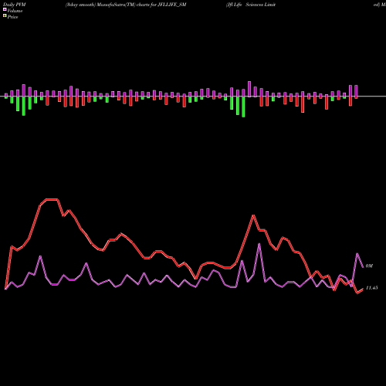The height and width of the screenshot is (386, 386).
Task: Select the Price legend label
Action: click(x=12, y=17)
